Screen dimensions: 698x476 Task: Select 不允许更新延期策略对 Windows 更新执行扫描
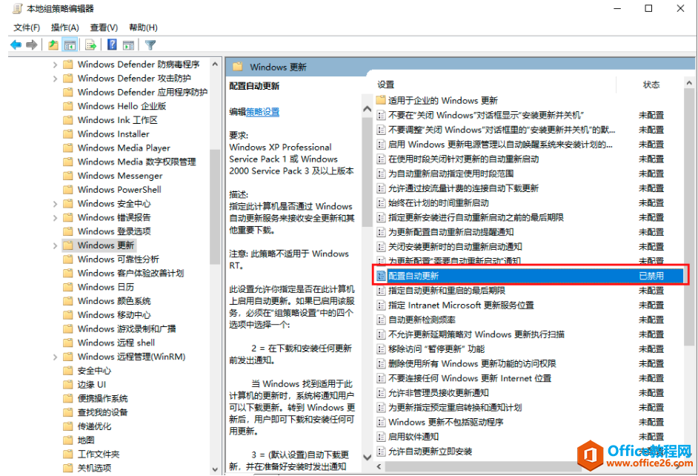pos(476,334)
